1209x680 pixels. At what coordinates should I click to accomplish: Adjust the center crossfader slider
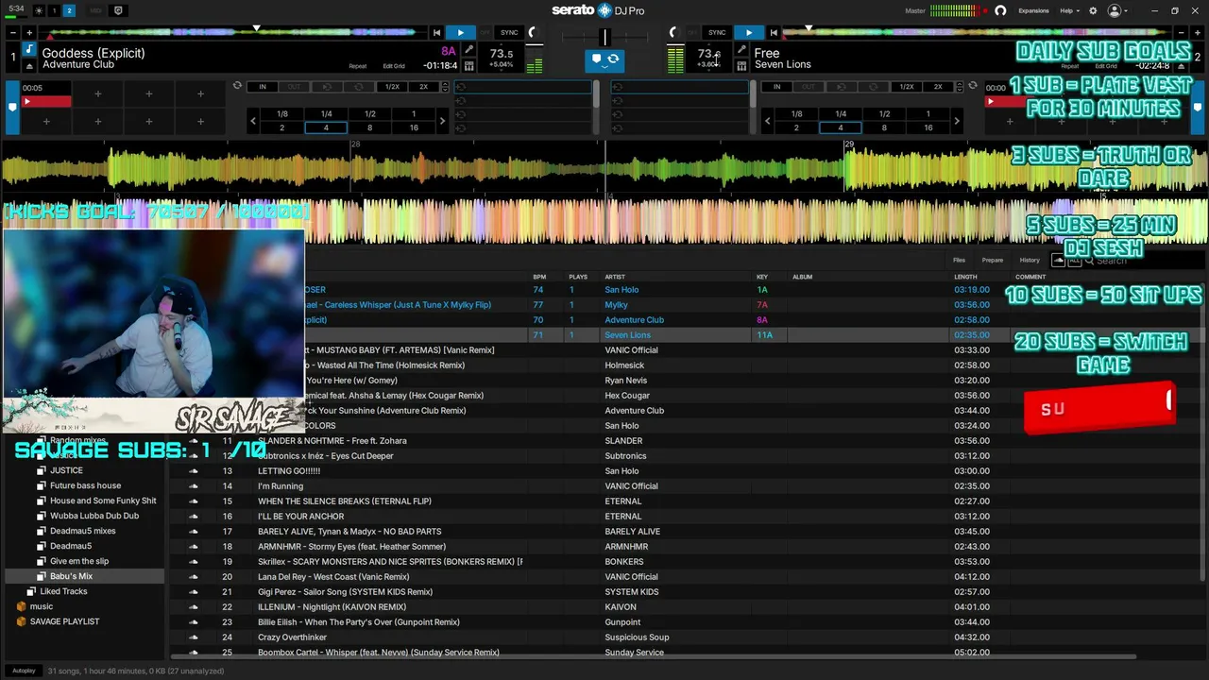click(604, 38)
